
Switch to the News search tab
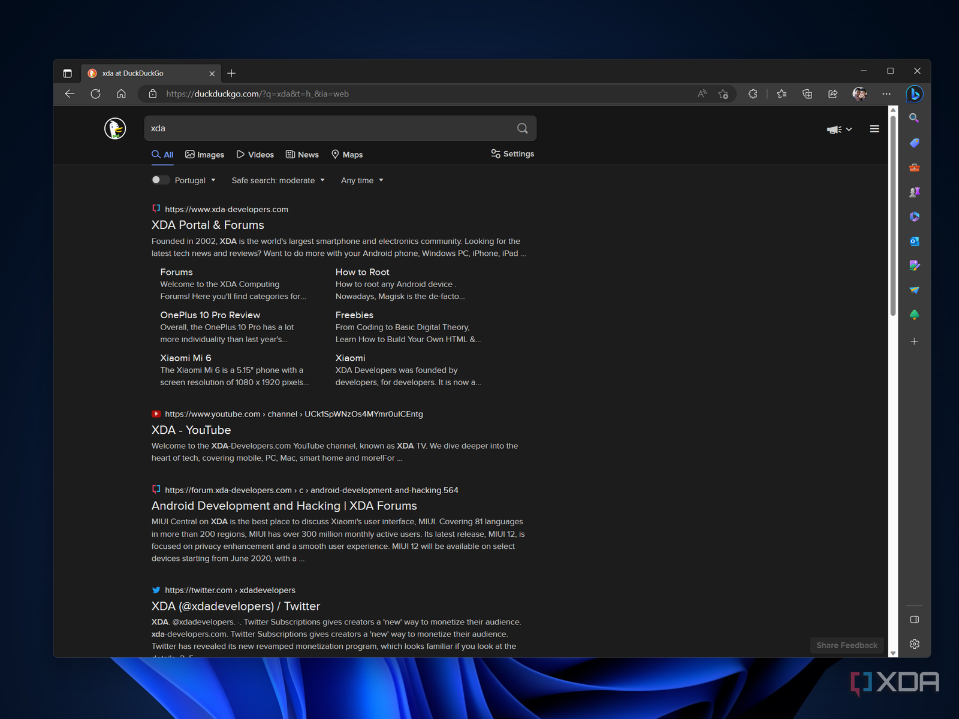303,155
